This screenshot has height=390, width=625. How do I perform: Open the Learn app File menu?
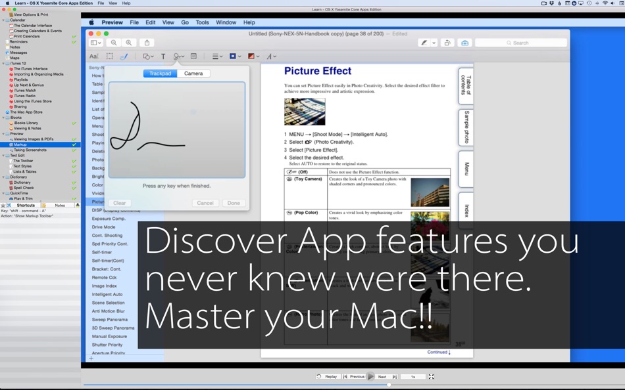pos(101,3)
